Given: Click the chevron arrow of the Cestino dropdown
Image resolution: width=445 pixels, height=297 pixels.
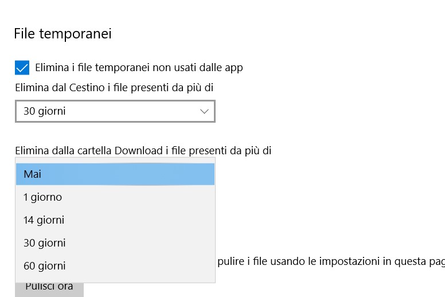Looking at the screenshot, I should click(x=205, y=111).
